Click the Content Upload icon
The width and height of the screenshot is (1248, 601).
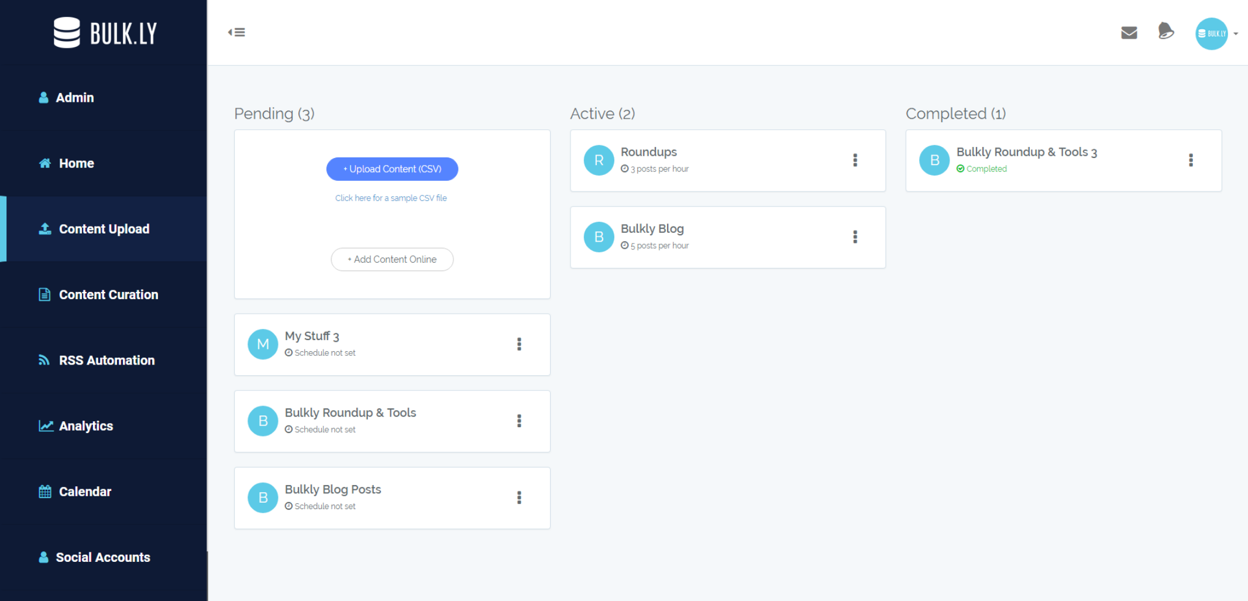[45, 229]
